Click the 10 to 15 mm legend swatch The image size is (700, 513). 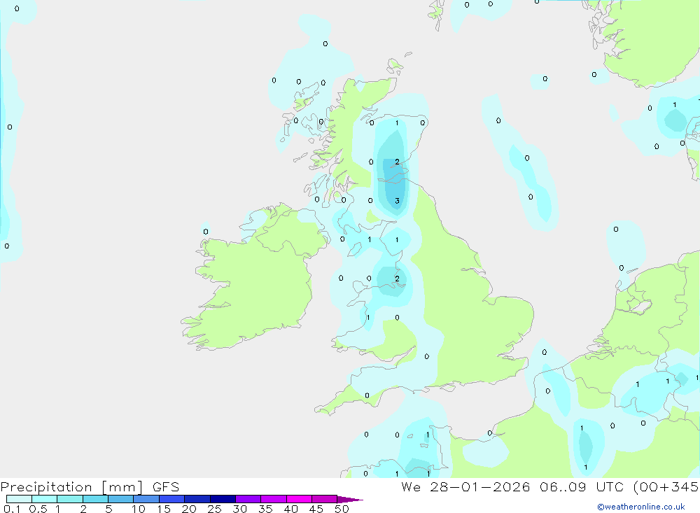(x=146, y=499)
